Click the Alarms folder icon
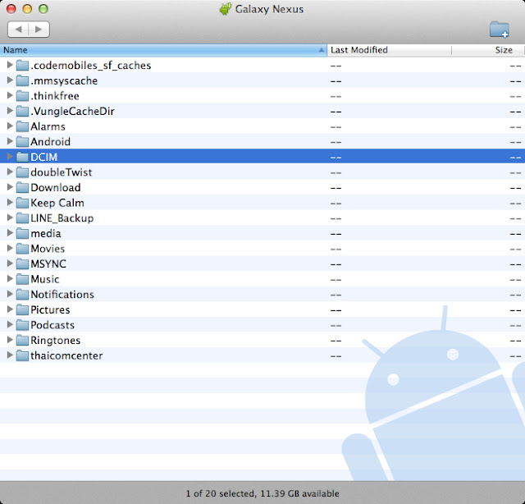 pos(22,126)
